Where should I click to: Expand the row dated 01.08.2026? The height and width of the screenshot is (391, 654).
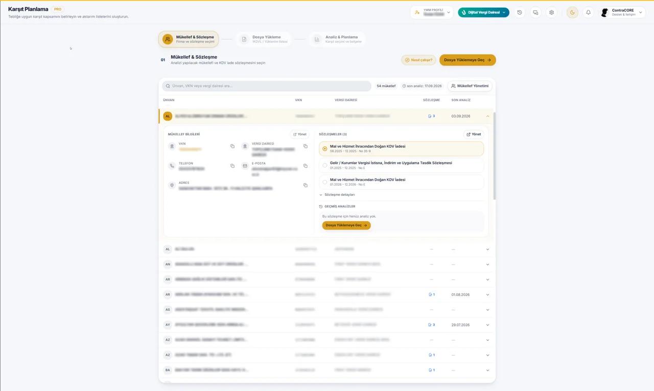(x=487, y=294)
